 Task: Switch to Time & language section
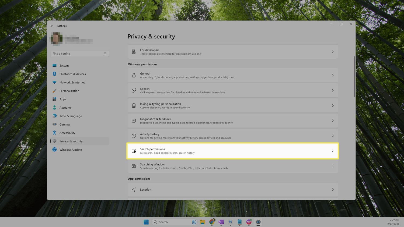tap(71, 116)
